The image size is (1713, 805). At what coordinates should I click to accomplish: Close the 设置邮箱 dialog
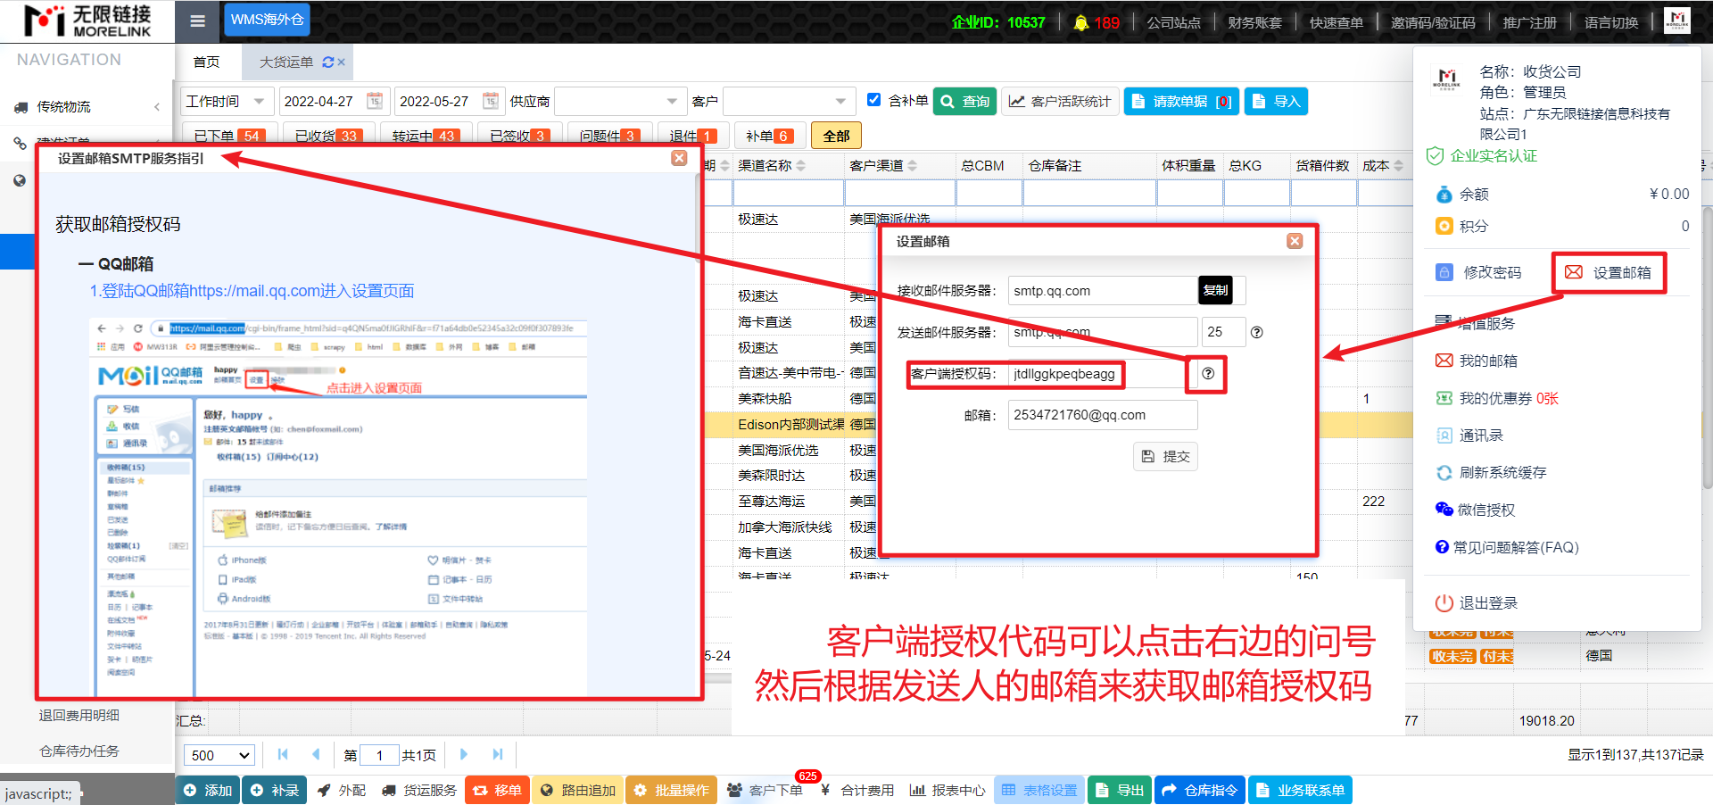click(x=1295, y=241)
